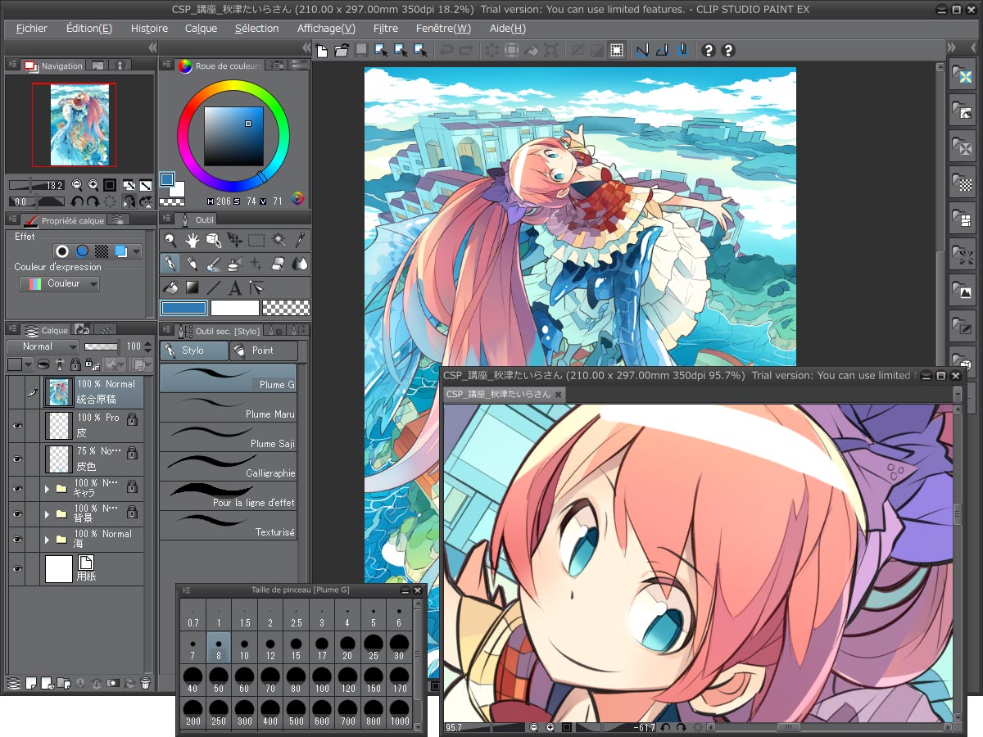Open the Couleur expression color dropdown
This screenshot has height=737, width=983.
(59, 284)
